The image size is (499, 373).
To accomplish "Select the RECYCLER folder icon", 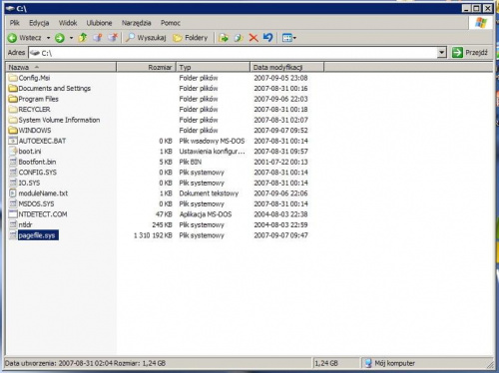I will pos(13,110).
